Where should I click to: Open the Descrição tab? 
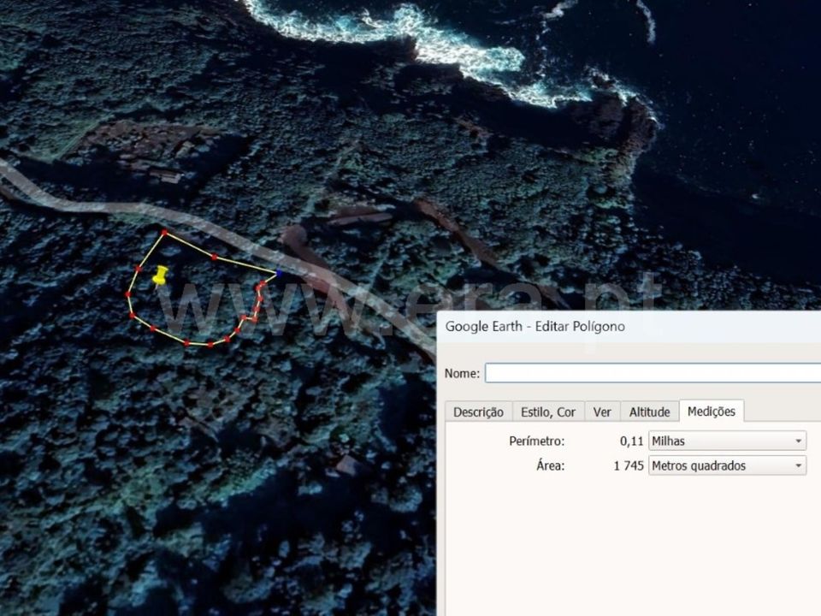point(479,412)
